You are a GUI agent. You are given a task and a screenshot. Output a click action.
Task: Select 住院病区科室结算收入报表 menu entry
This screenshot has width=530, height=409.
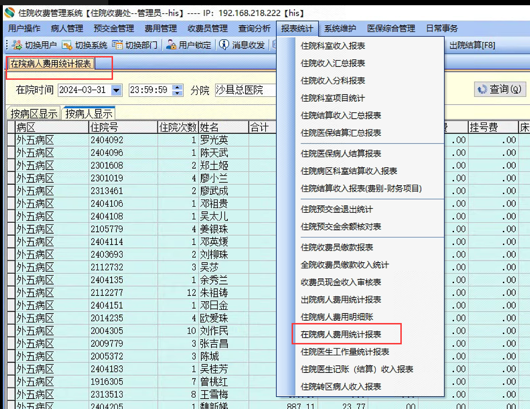(349, 171)
